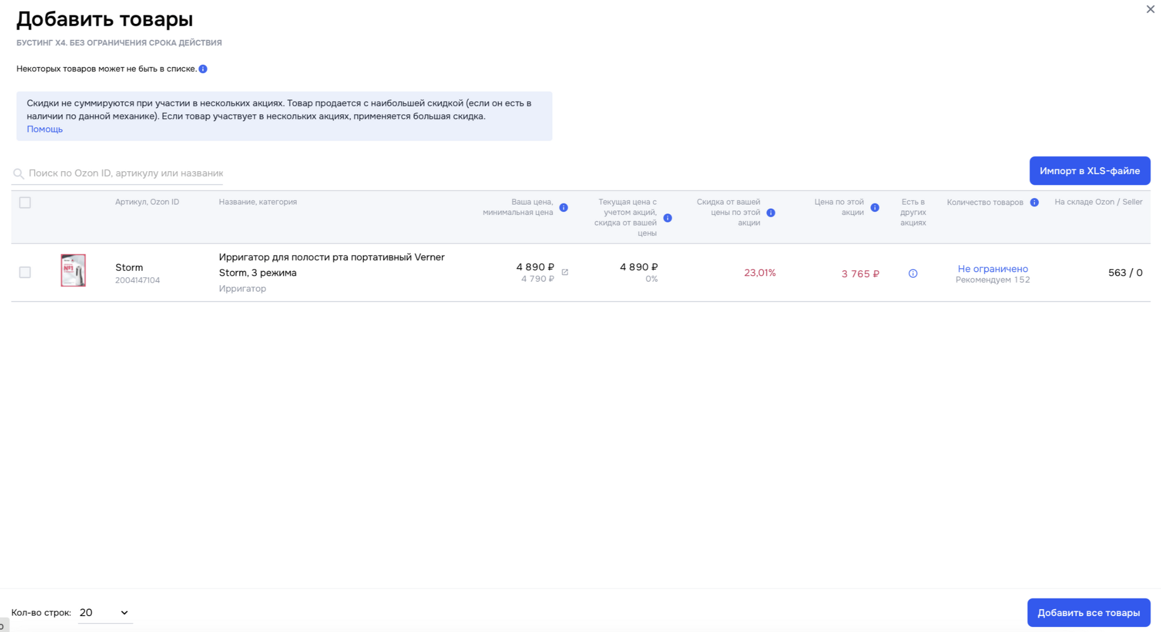Click info icon beside 'Текущая цена с учетом акций'
The width and height of the screenshot is (1161, 632).
(x=668, y=218)
